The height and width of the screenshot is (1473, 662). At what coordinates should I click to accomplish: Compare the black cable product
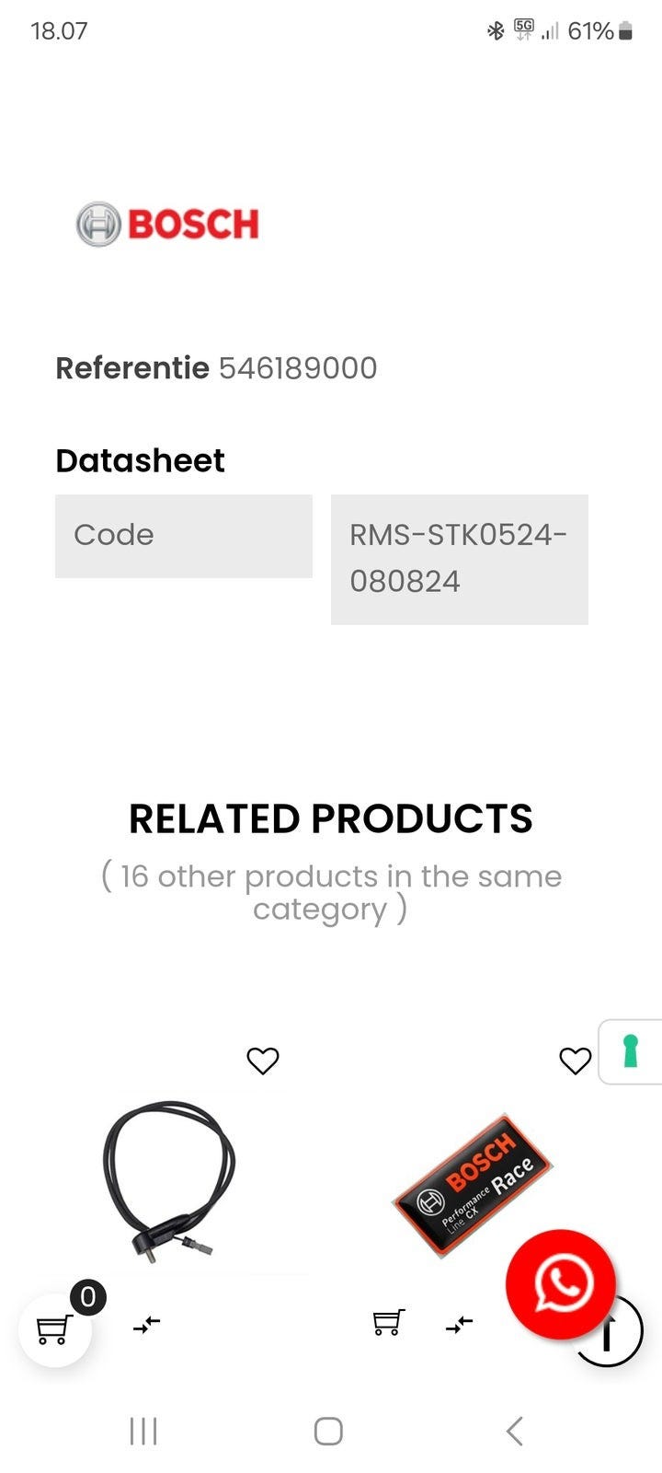pos(147,1325)
